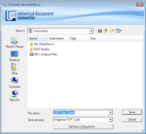
Task: Expand the Save in Documents dropdown
Action: [x=91, y=31]
